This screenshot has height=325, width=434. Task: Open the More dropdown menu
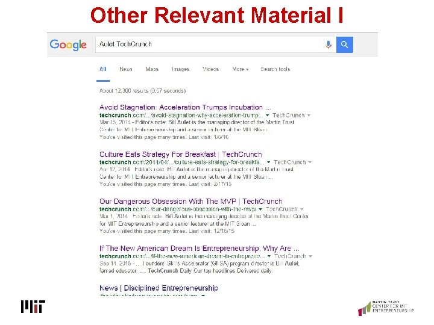point(241,69)
